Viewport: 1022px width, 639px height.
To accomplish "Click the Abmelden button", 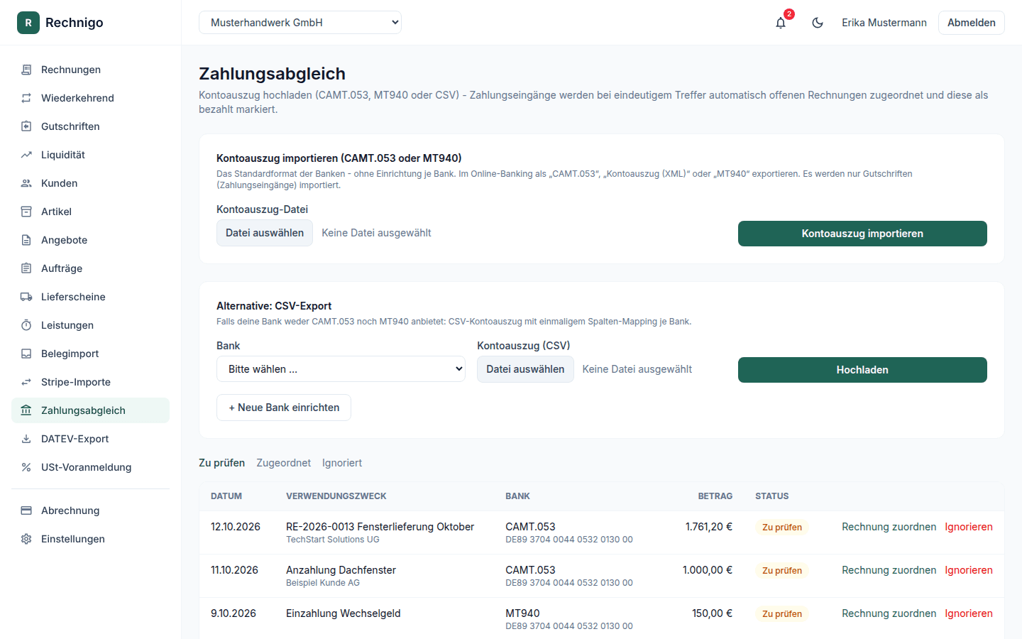I will 971,23.
